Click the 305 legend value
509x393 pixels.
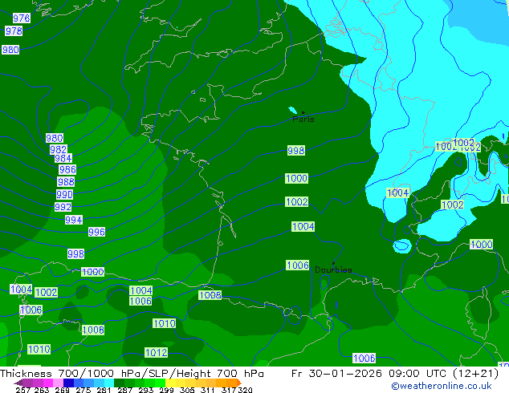[x=187, y=390]
